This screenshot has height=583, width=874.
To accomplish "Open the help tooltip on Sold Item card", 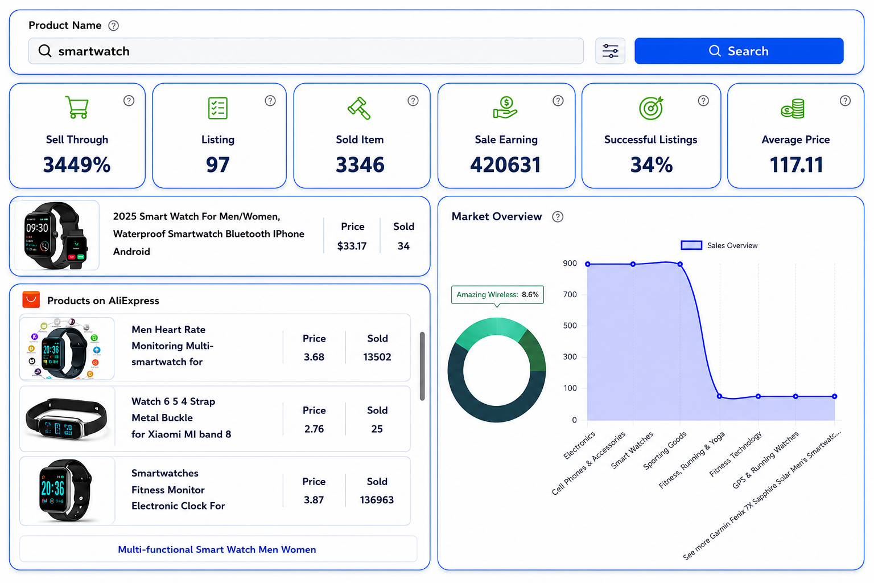I will point(413,101).
